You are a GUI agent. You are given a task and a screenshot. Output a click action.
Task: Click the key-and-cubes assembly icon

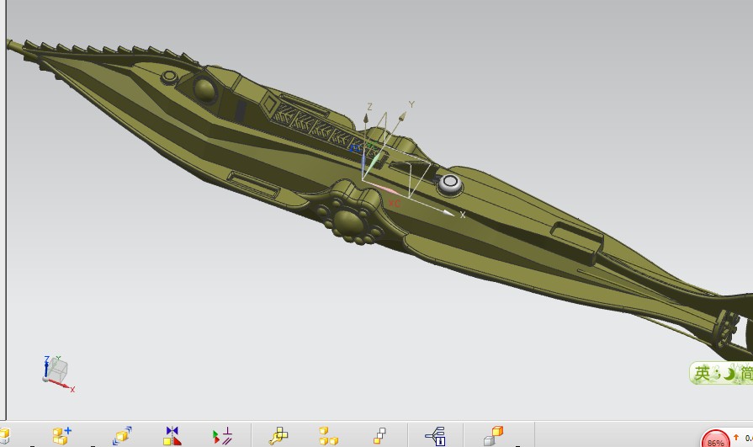(278, 436)
